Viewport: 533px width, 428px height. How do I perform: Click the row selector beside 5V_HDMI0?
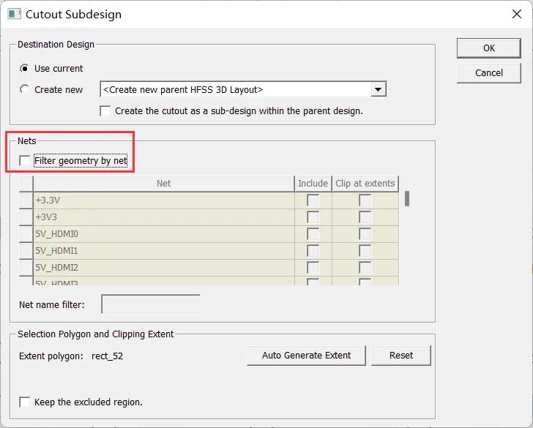point(26,234)
